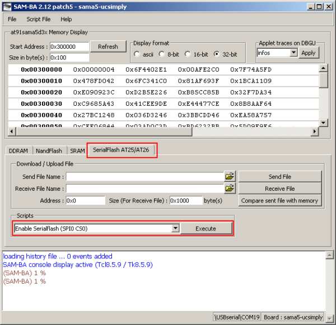This screenshot has height=325, width=336.
Task: Switch to the SRAM tab
Action: [77, 150]
